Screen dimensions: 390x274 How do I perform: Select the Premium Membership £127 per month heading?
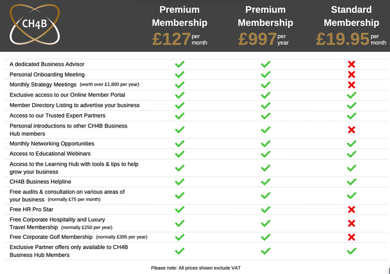(x=179, y=26)
